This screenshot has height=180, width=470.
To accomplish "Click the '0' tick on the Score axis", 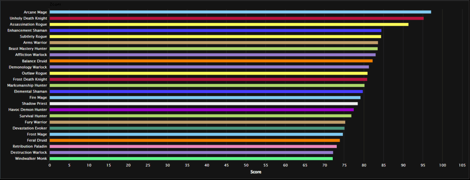I will (x=50, y=165).
